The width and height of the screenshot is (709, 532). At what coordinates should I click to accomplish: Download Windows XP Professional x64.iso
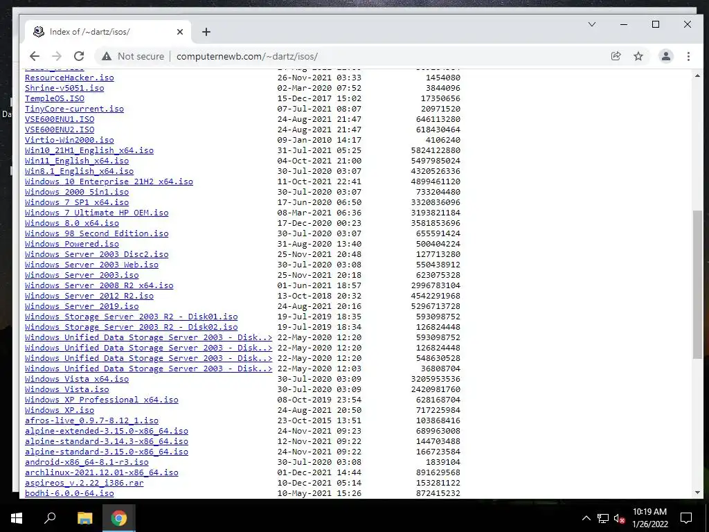tap(101, 400)
